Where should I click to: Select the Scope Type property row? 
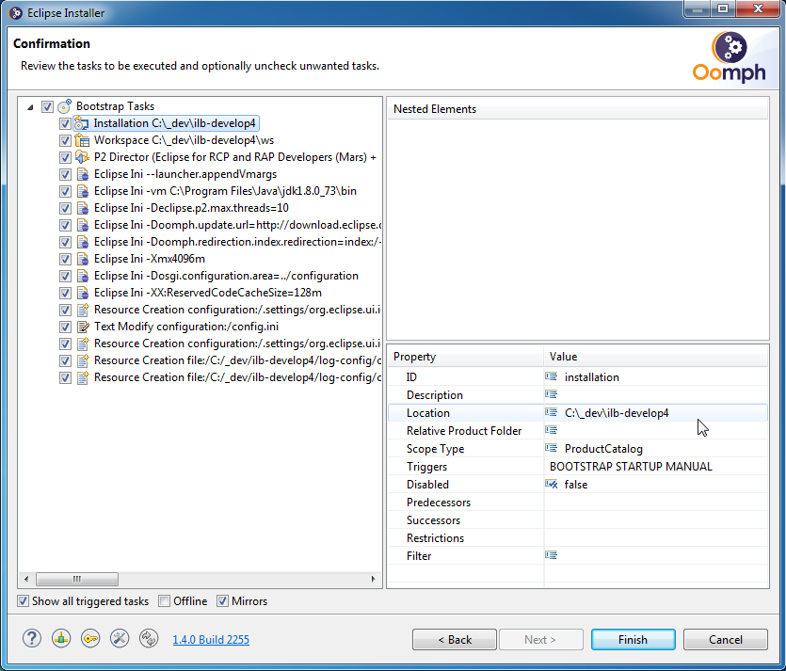coord(577,449)
